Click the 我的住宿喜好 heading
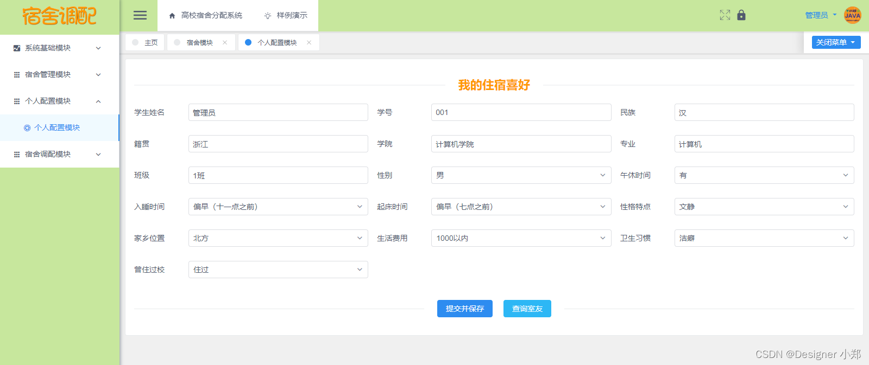 tap(494, 85)
